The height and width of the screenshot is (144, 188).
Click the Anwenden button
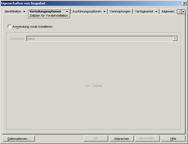pyautogui.click(x=147, y=139)
